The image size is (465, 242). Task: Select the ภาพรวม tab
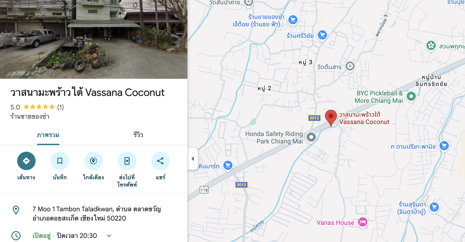48,135
